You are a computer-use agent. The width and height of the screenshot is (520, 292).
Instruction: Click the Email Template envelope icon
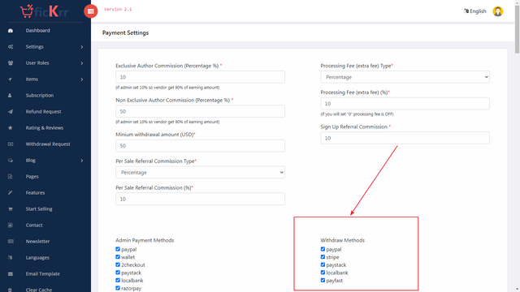click(11, 274)
